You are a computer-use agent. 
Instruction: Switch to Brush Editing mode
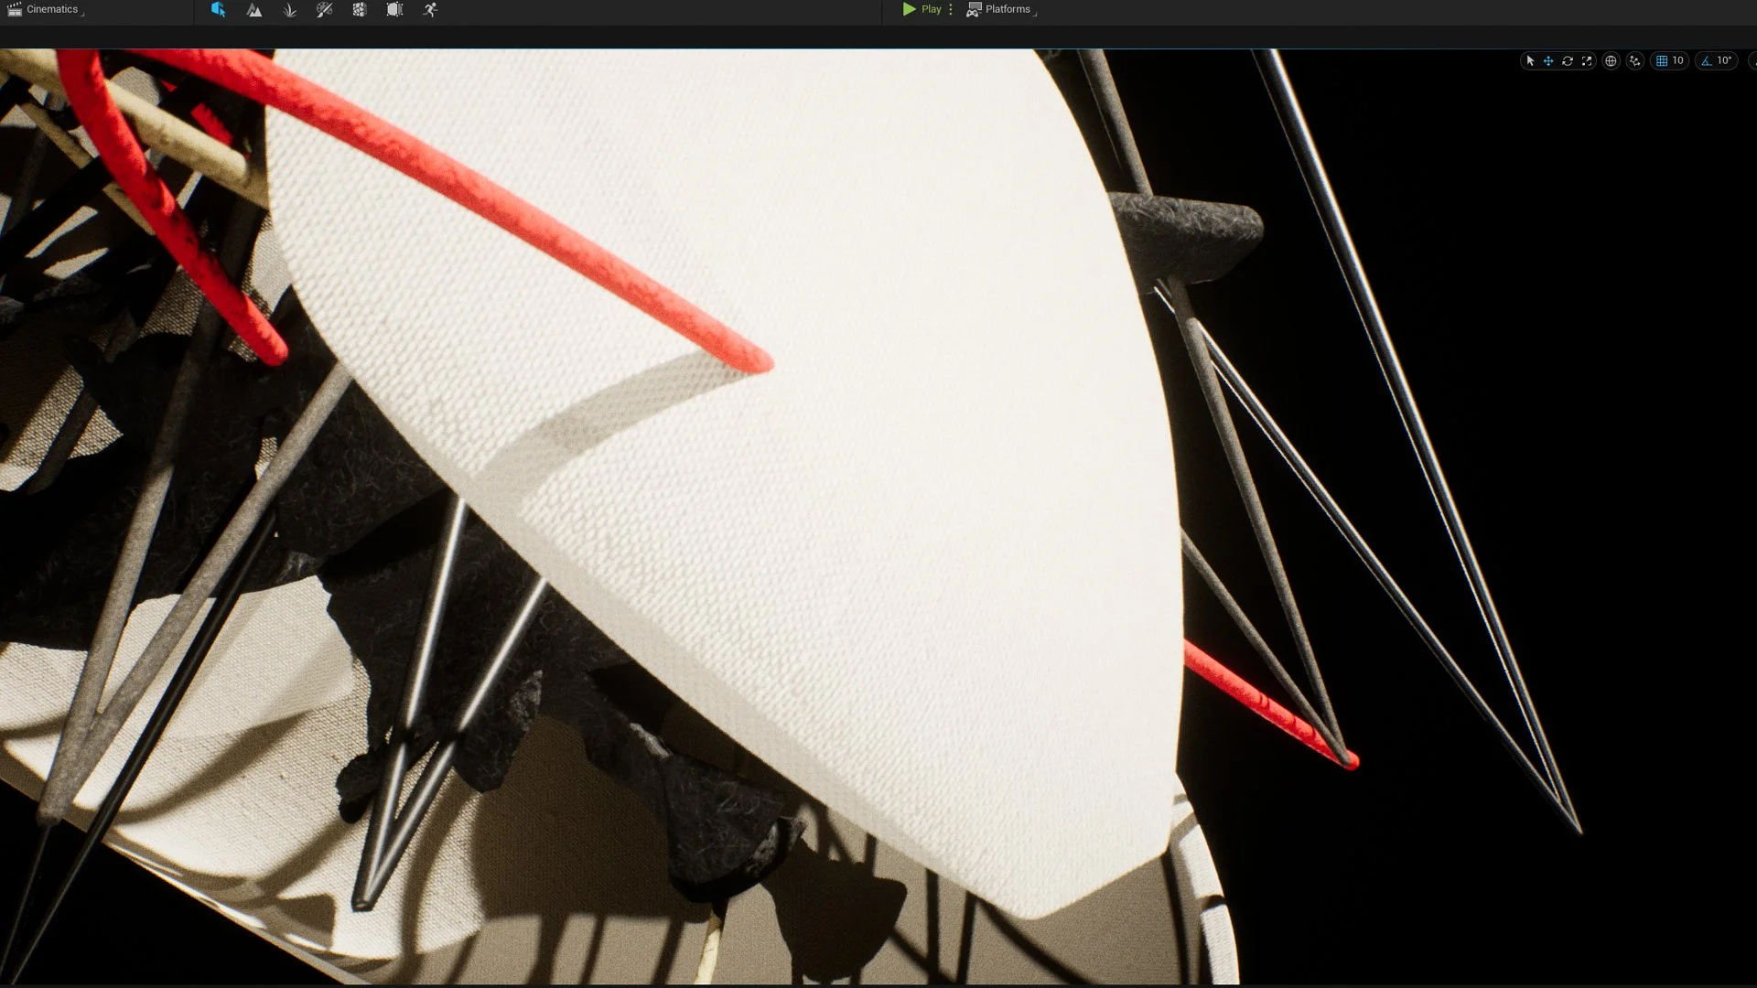point(394,9)
